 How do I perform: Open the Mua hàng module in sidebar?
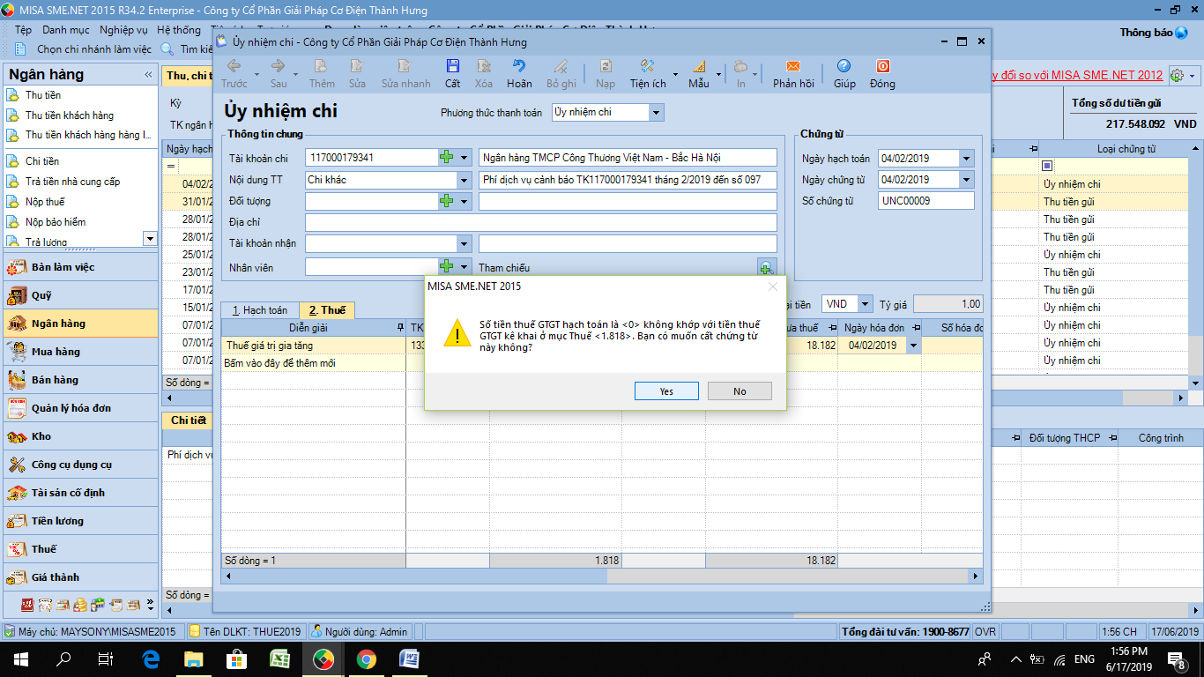click(x=80, y=352)
